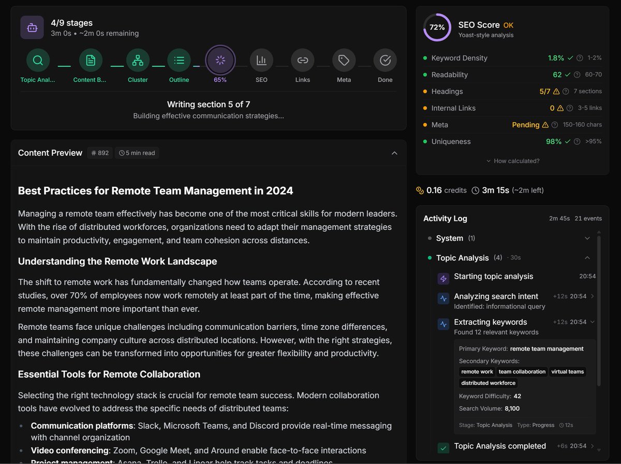Click the heading Understanding the Remote Work Landscape

(x=117, y=261)
